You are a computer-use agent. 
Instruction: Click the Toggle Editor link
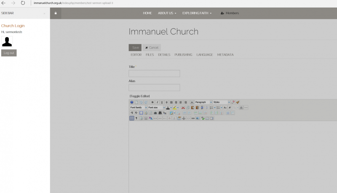[140, 96]
